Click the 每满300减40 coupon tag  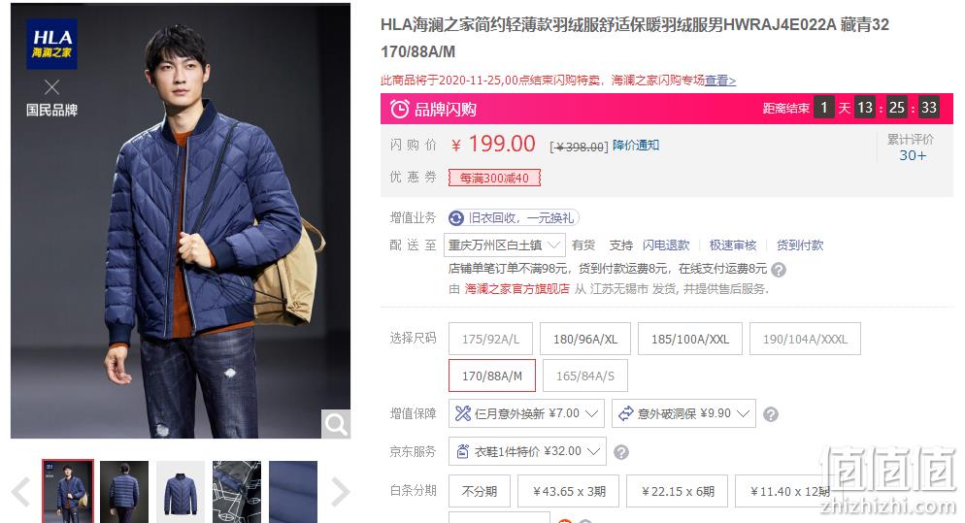point(494,178)
